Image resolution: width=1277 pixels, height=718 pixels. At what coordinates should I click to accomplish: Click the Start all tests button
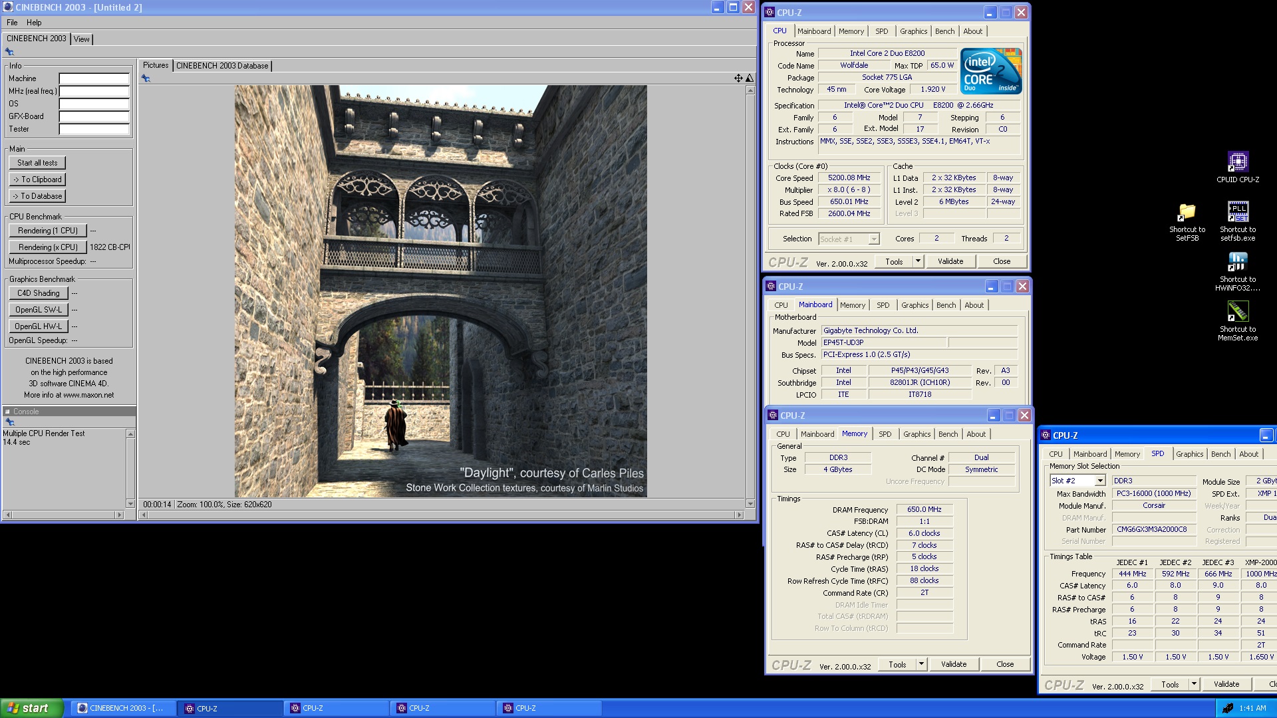(x=37, y=163)
